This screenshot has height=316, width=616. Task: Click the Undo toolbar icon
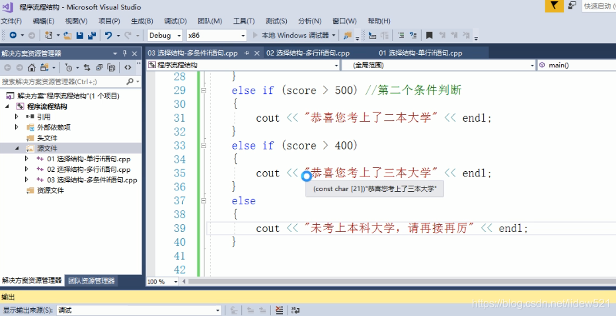108,36
